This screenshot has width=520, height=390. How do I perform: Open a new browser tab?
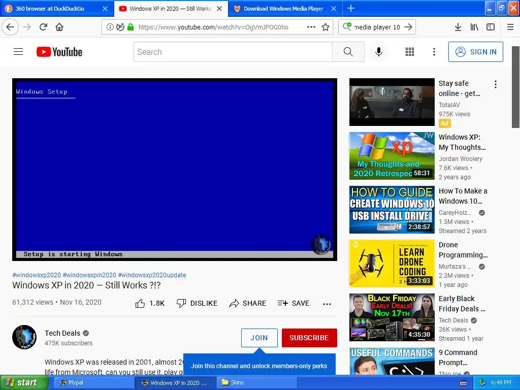click(351, 8)
